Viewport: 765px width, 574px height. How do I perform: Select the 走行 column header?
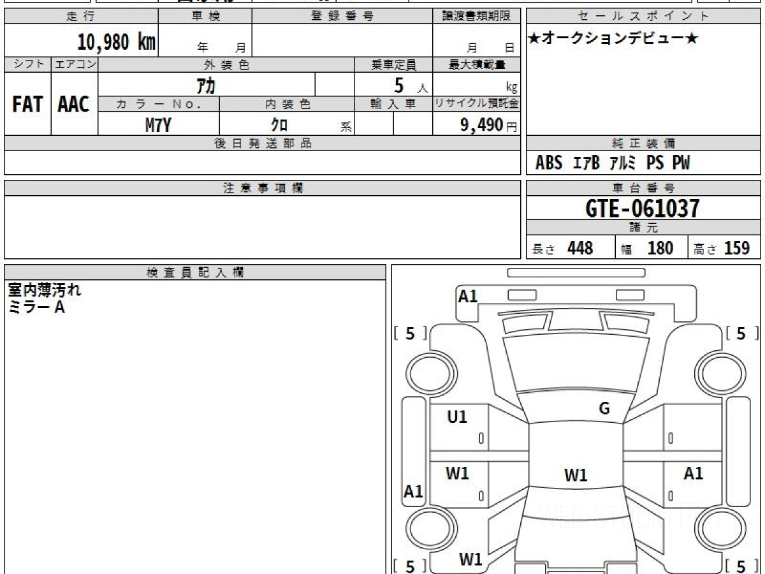click(x=81, y=17)
